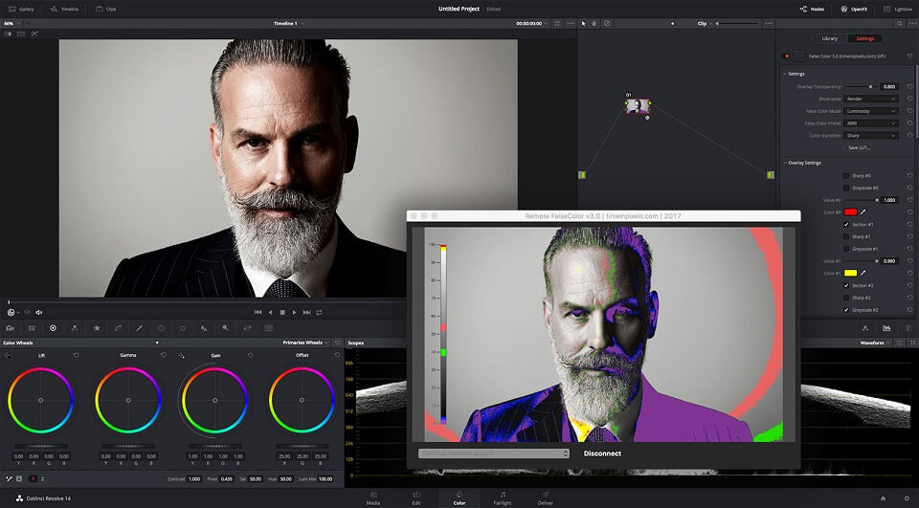
Task: Show the Clips thumbnail strip
Action: (x=106, y=9)
